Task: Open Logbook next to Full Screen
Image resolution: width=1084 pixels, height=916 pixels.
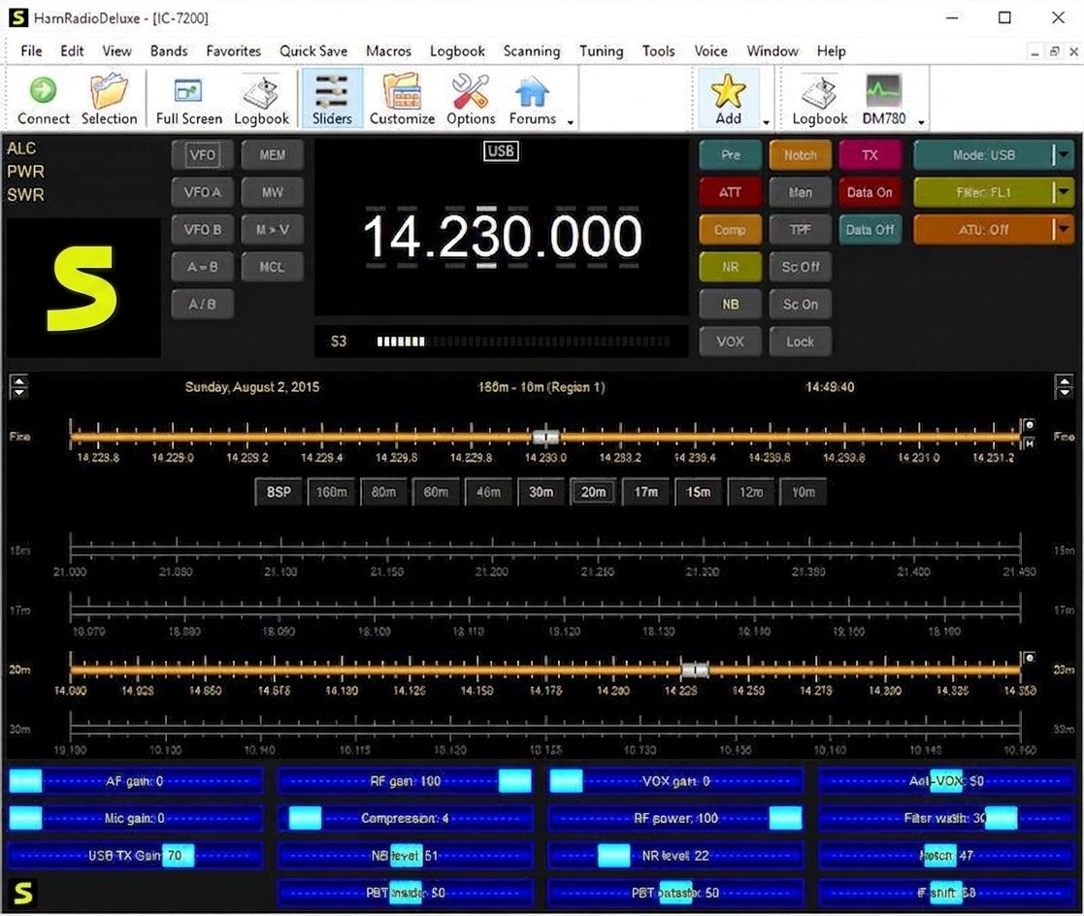Action: point(261,99)
